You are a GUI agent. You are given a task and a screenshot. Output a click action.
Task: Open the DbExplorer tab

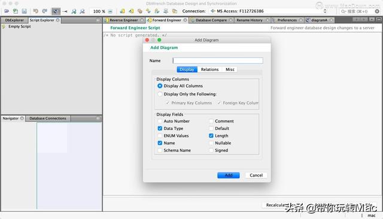(x=14, y=20)
